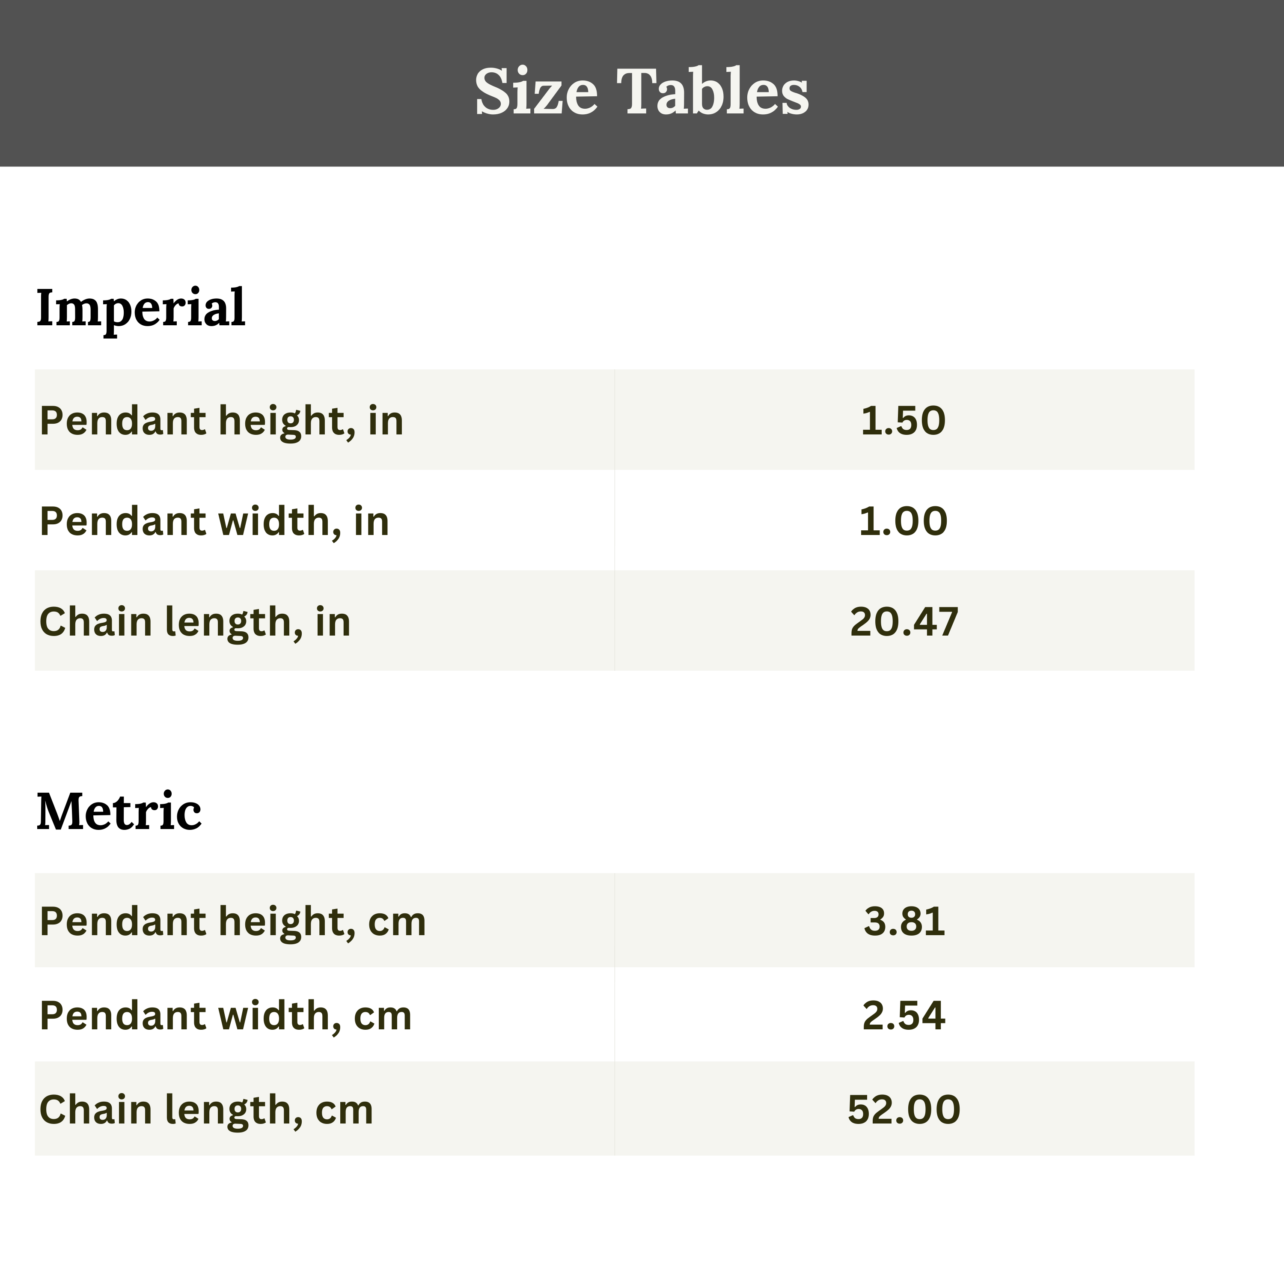1284x1284 pixels.
Task: Select the Metric section heading
Action: (x=119, y=811)
